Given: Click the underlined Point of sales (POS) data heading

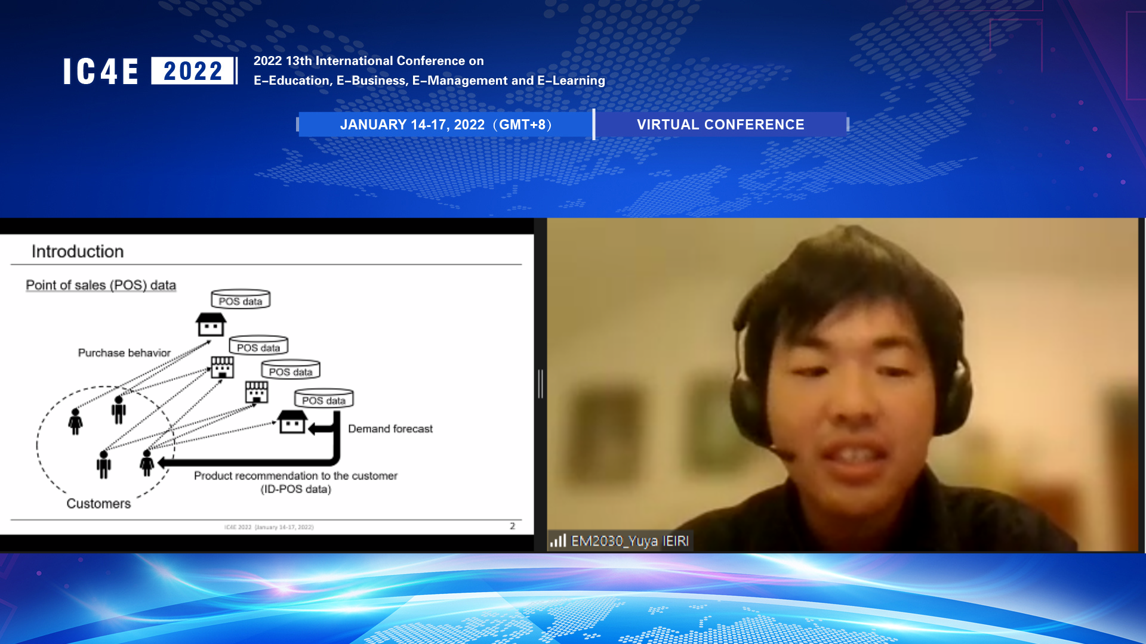Looking at the screenshot, I should coord(101,285).
